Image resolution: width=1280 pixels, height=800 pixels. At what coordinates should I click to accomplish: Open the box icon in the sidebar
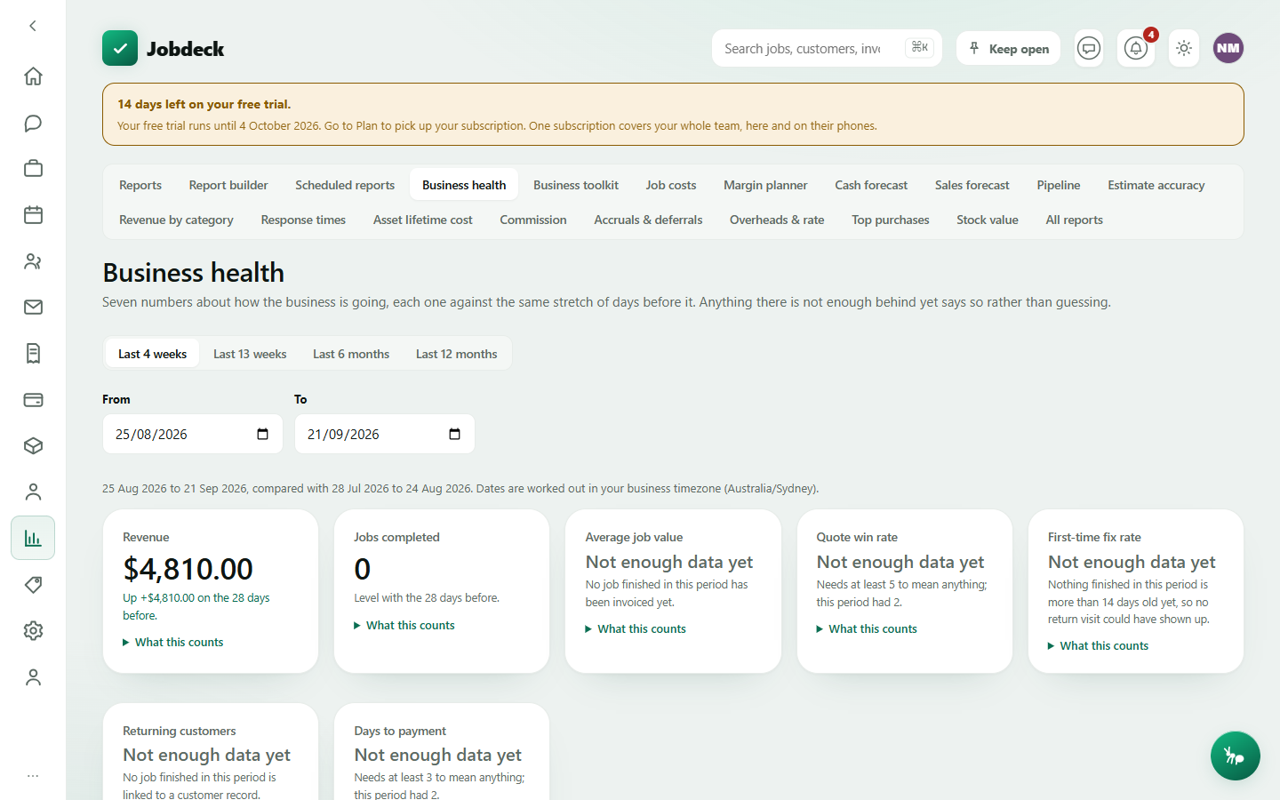33,446
